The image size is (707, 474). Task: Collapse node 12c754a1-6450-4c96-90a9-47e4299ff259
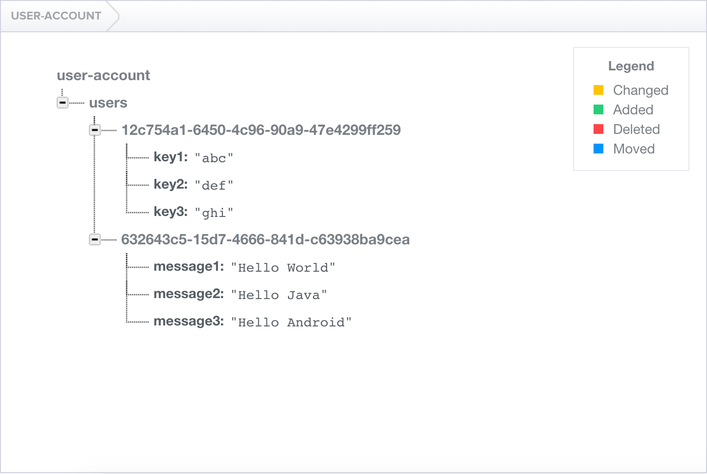[94, 130]
